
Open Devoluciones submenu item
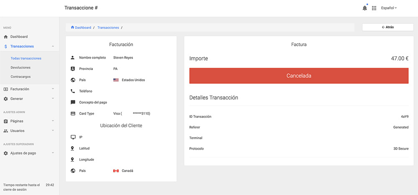20,67
